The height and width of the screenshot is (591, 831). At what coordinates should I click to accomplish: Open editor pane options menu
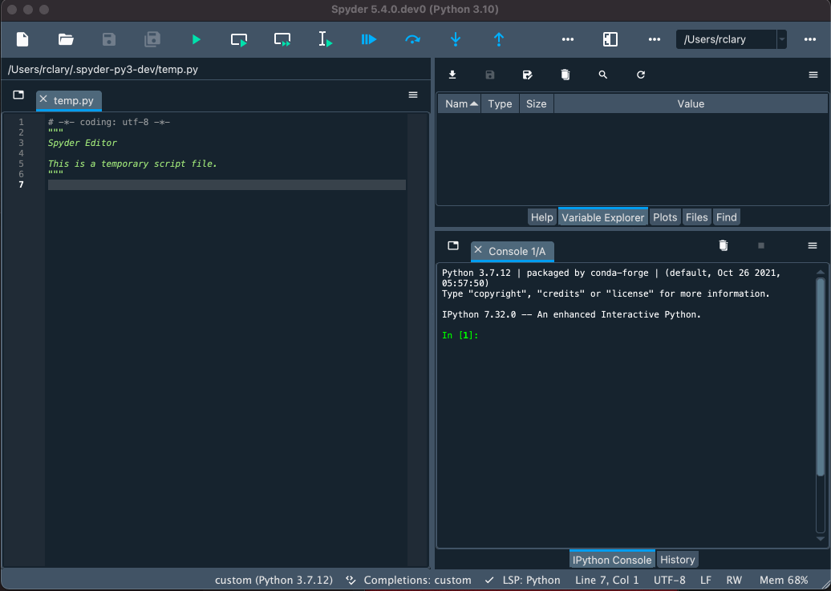413,95
